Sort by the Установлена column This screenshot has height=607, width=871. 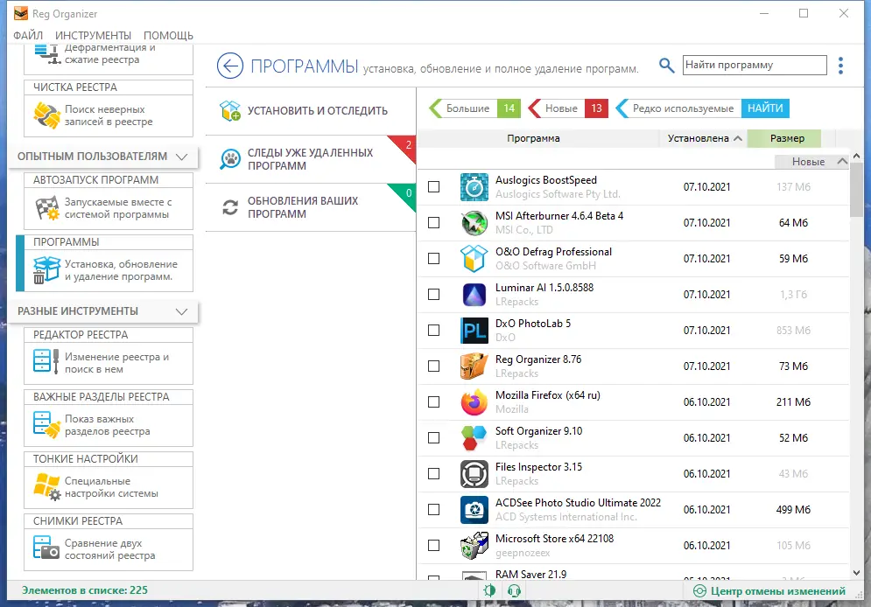[x=704, y=138]
